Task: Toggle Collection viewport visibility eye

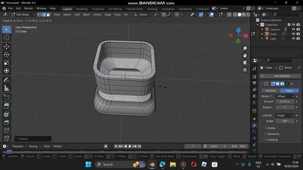Action: pyautogui.click(x=294, y=25)
